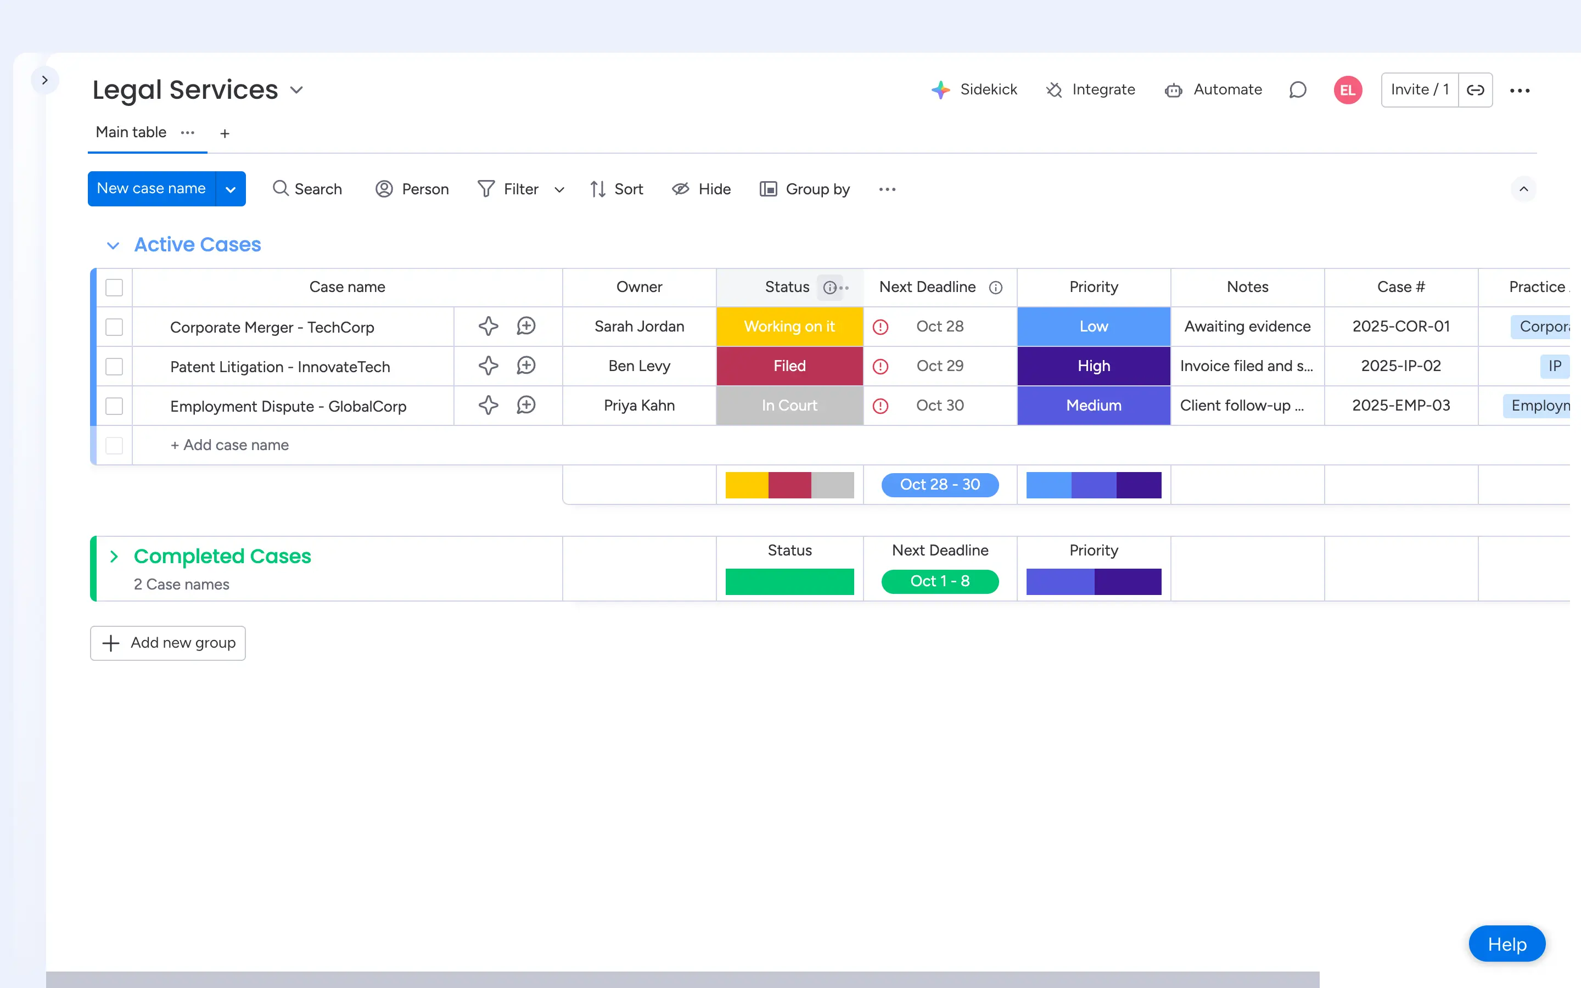Click the Invite / 1 button
This screenshot has height=988, width=1581.
(1419, 90)
